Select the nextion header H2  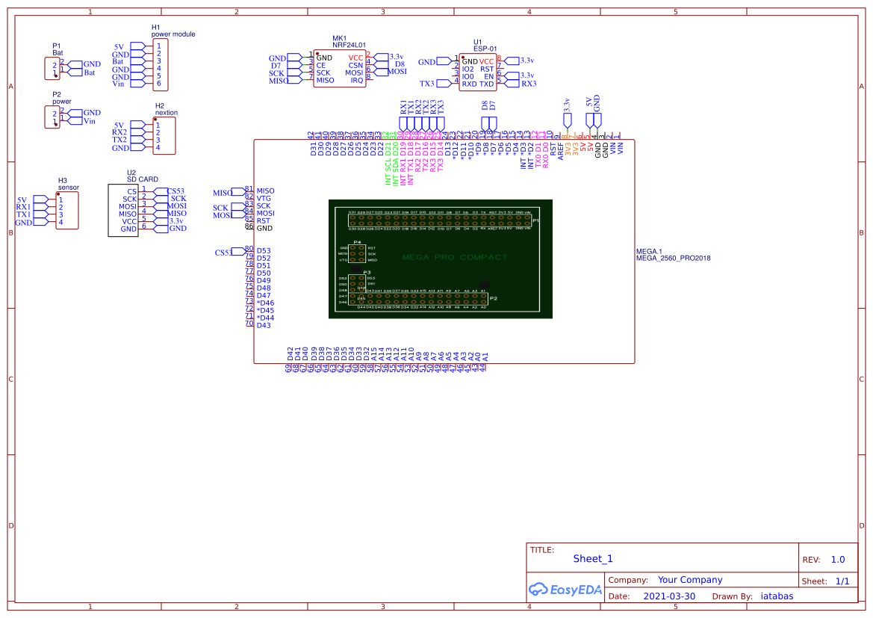[164, 135]
